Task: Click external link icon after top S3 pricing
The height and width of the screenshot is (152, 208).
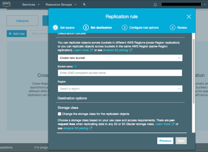Action: pos(131,50)
